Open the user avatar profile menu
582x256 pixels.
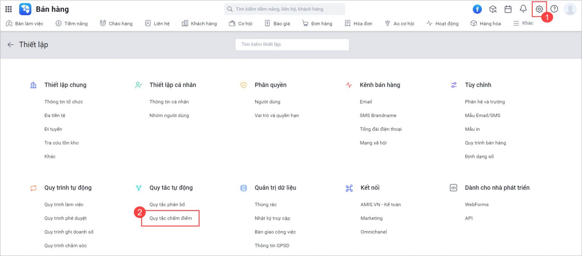[x=570, y=9]
